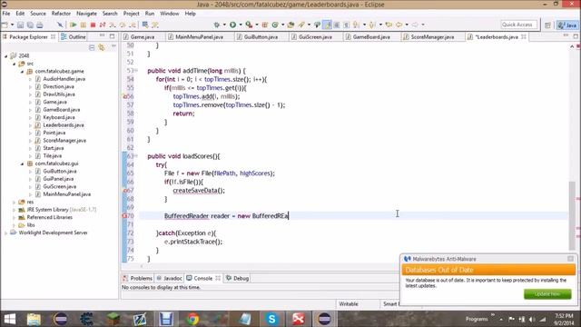The height and width of the screenshot is (327, 581).
Task: Collapse the com.fatalcubez.gui package
Action: [x=22, y=163]
